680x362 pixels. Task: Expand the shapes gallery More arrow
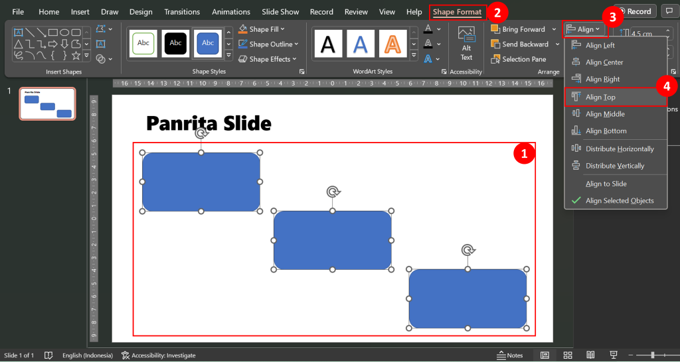(x=87, y=56)
